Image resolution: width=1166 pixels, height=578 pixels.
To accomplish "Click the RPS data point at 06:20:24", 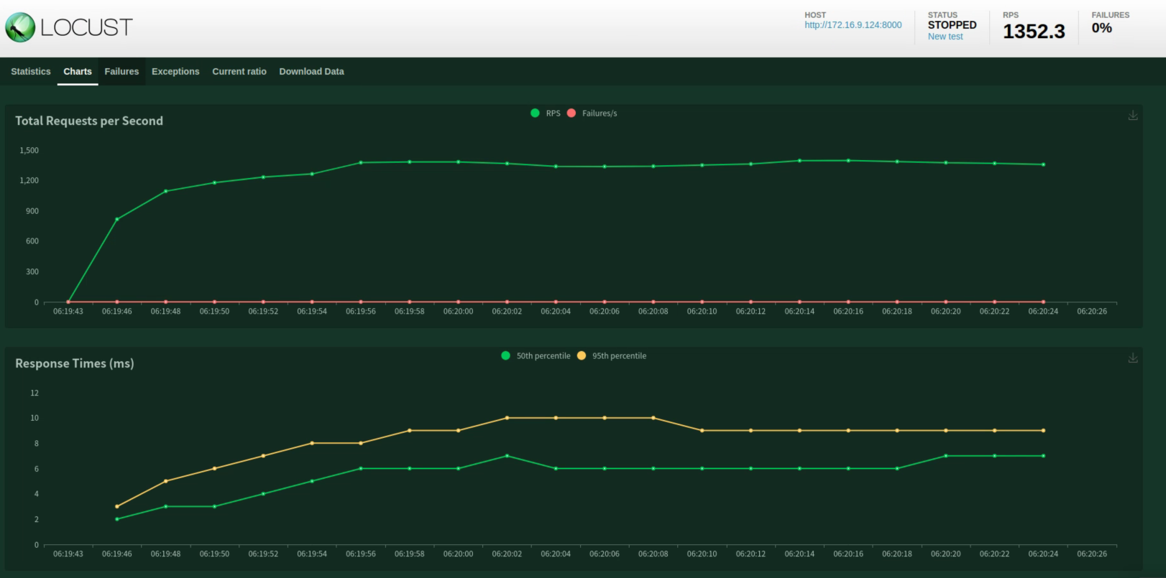I will click(x=1043, y=164).
